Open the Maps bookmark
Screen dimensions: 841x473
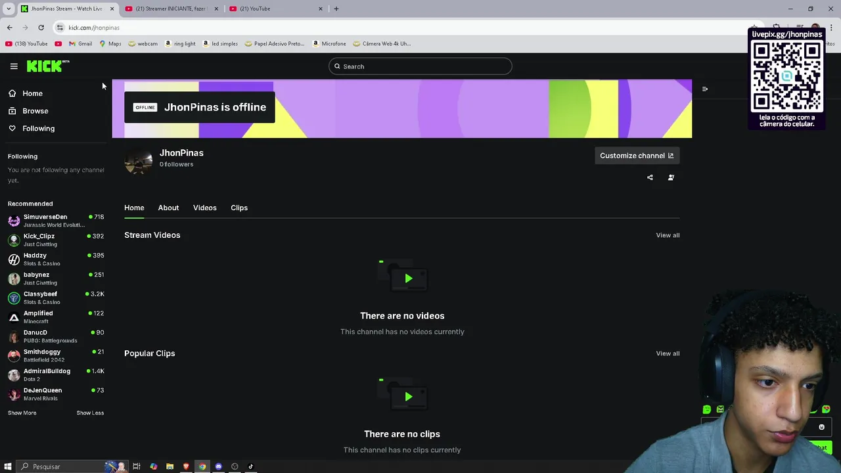click(x=110, y=44)
